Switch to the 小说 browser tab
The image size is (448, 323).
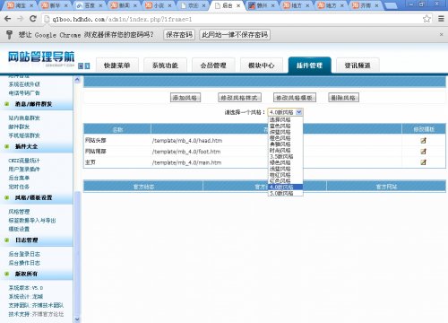click(158, 5)
